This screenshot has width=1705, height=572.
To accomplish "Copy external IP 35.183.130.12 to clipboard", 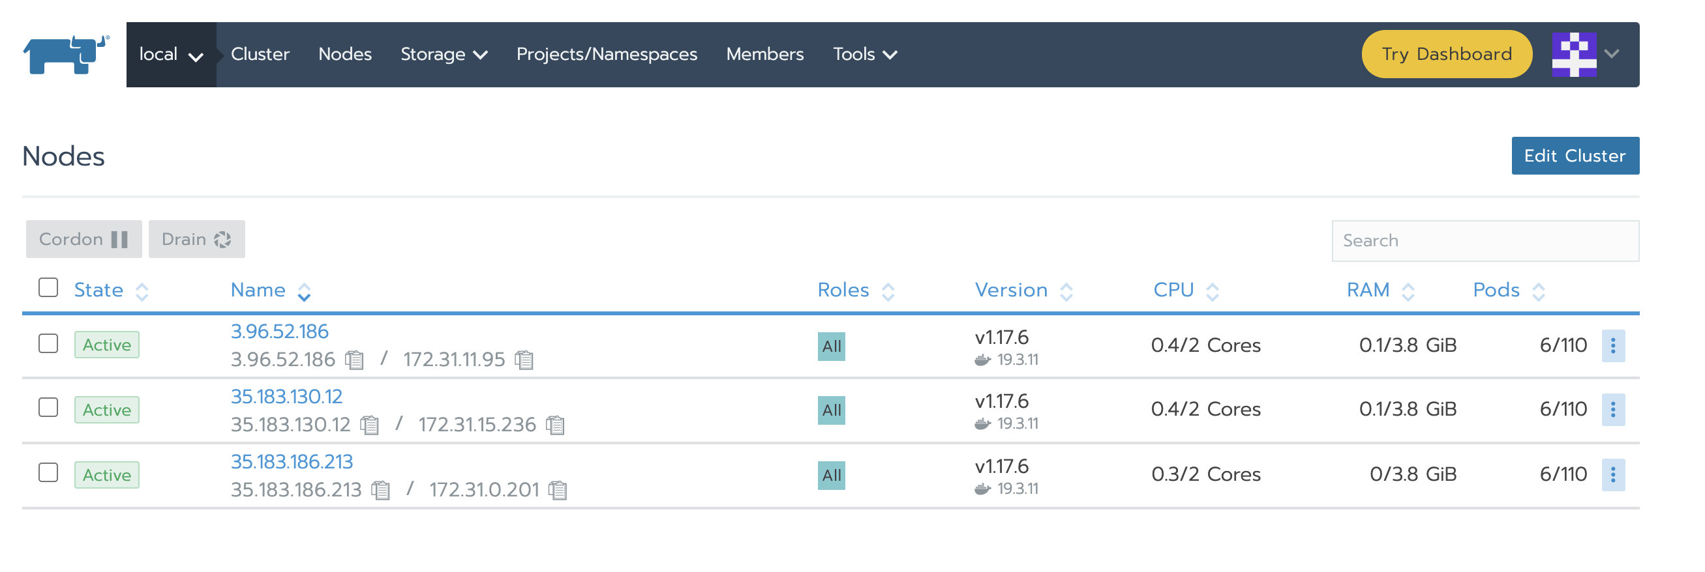I will click(x=370, y=425).
